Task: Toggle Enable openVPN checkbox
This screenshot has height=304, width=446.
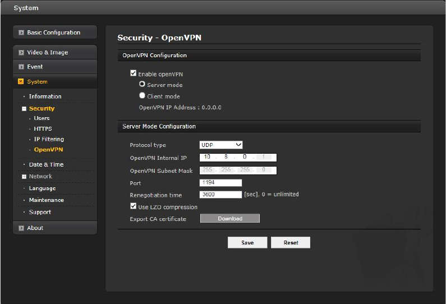Action: 133,73
